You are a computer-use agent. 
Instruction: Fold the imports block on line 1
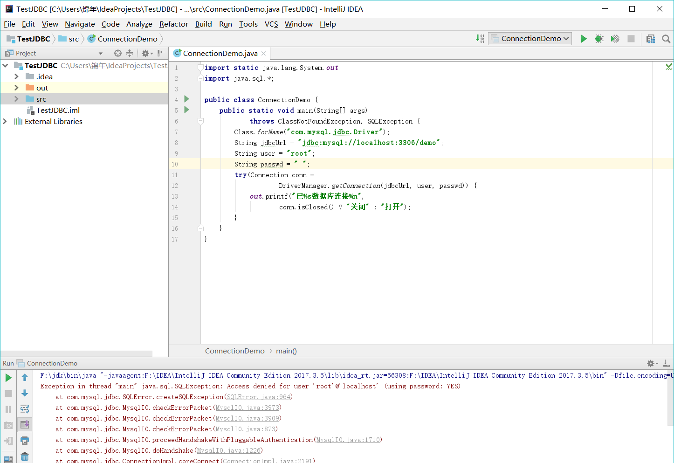pyautogui.click(x=200, y=68)
